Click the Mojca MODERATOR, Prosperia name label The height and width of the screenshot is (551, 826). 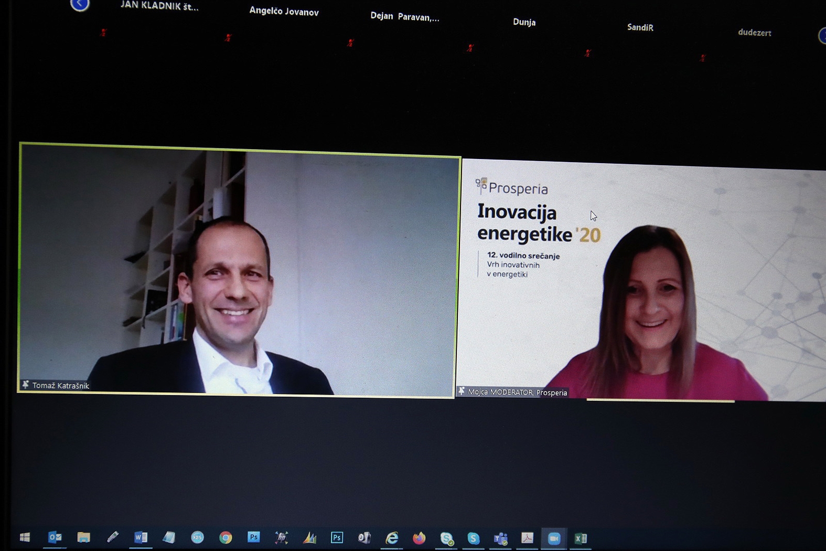coord(517,392)
